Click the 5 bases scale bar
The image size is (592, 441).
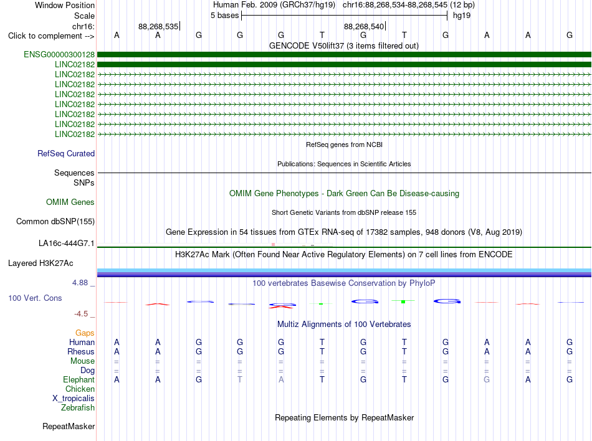[344, 16]
